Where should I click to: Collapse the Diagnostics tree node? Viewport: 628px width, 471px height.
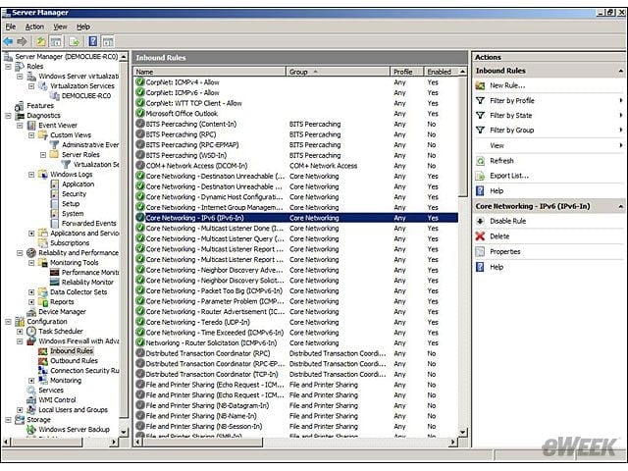click(x=9, y=116)
